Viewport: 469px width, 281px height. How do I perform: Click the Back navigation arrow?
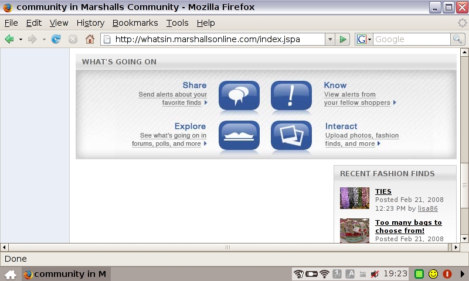(x=9, y=39)
